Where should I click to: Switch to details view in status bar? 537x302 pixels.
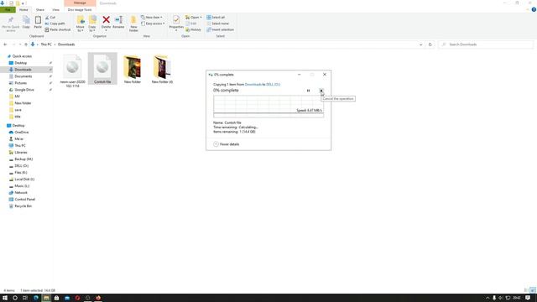(x=526, y=290)
